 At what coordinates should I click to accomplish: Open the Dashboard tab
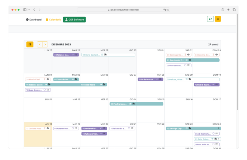[x=34, y=20]
